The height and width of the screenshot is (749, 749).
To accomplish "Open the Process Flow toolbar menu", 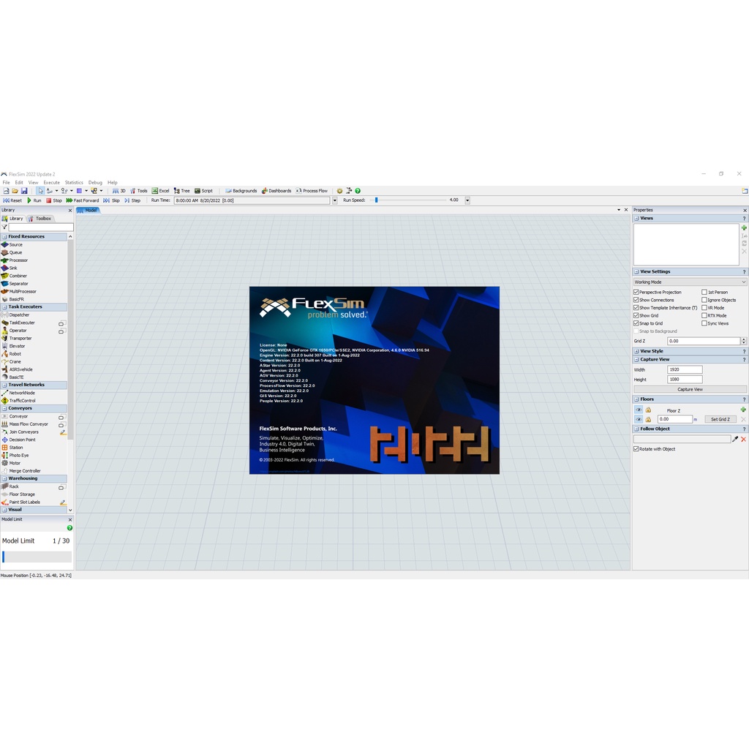I will [312, 191].
